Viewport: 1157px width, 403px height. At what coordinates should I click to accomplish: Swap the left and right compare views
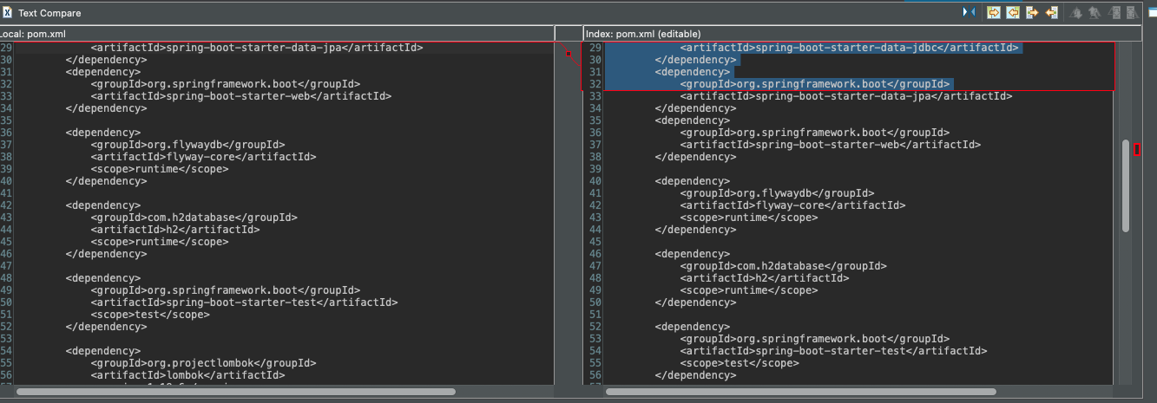[969, 12]
